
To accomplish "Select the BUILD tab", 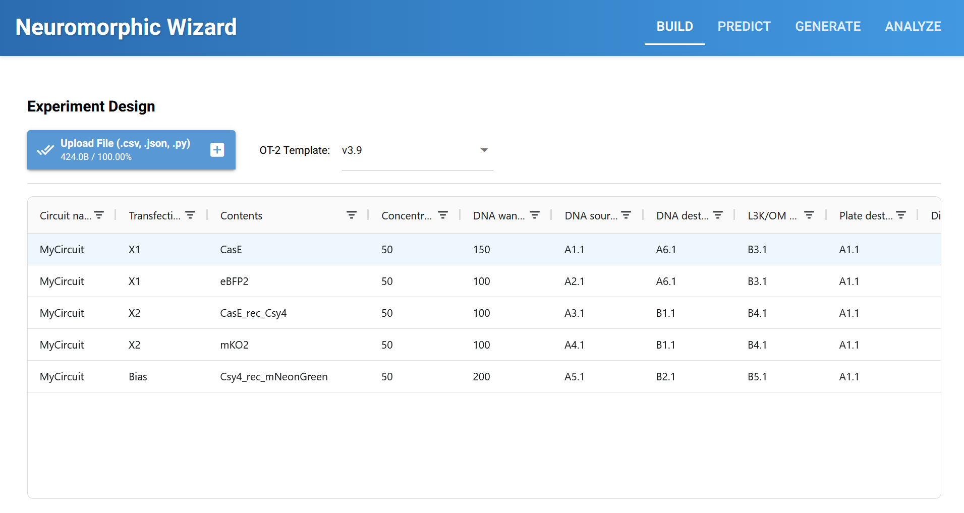I will click(x=674, y=26).
